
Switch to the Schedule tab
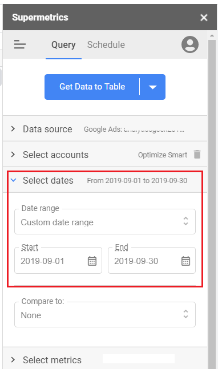pyautogui.click(x=106, y=44)
